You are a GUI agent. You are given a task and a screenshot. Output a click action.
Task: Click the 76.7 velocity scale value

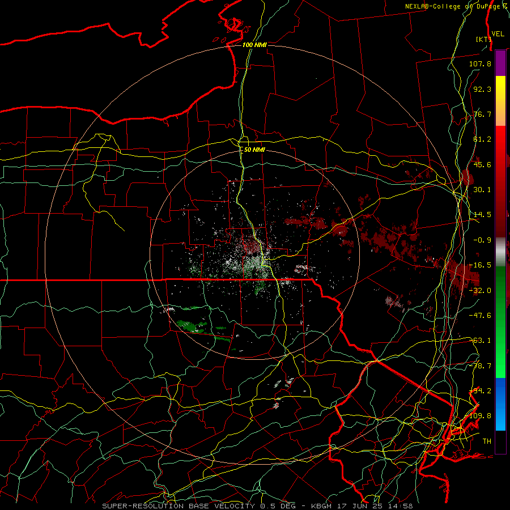pos(482,114)
